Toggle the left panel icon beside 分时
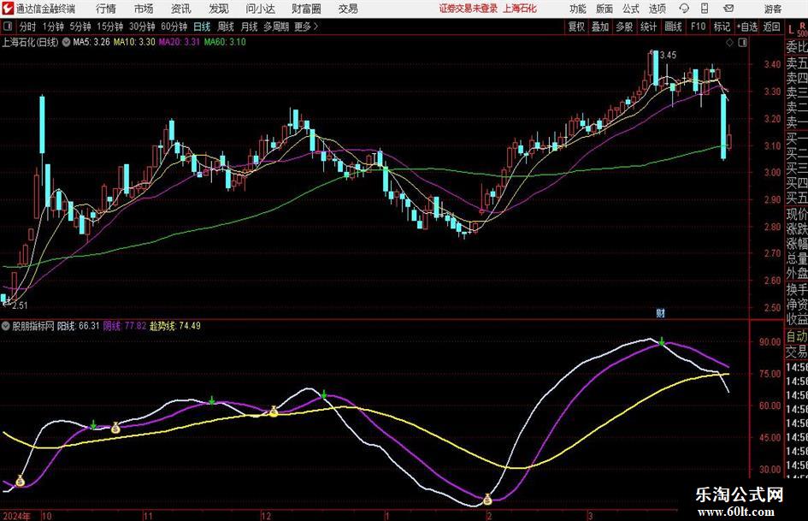808x521 pixels. (x=8, y=27)
